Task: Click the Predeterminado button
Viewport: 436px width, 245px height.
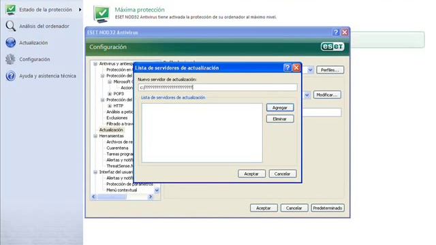Action: tap(328, 208)
